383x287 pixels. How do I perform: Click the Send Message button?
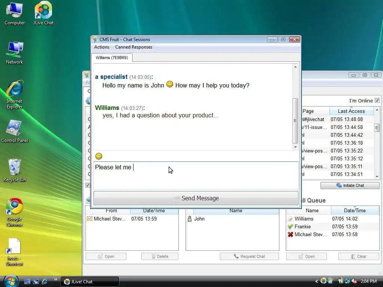[196, 198]
